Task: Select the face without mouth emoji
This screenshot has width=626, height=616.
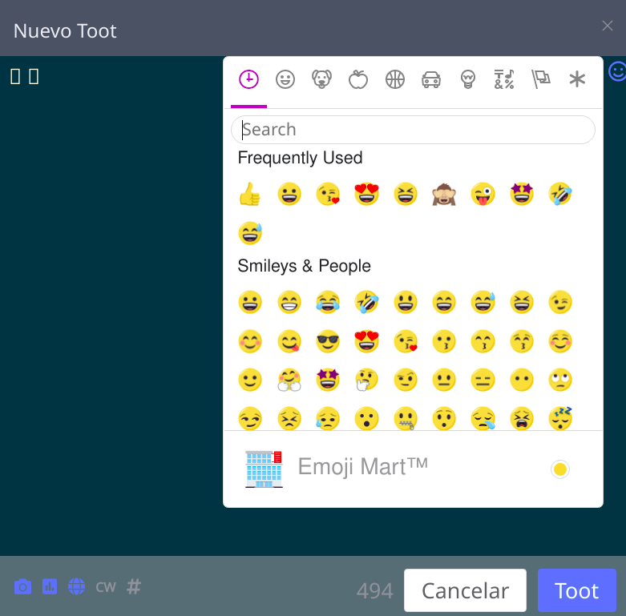Action: point(522,380)
